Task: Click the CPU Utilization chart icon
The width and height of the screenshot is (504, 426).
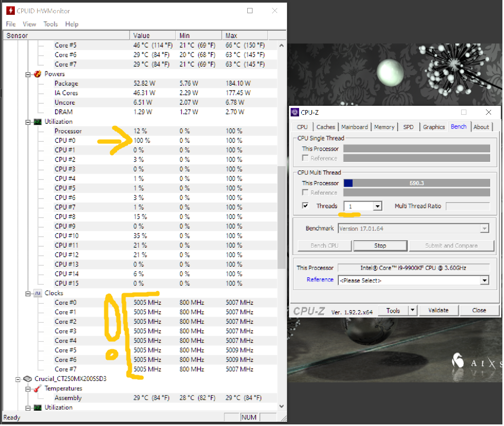Action: [x=38, y=122]
